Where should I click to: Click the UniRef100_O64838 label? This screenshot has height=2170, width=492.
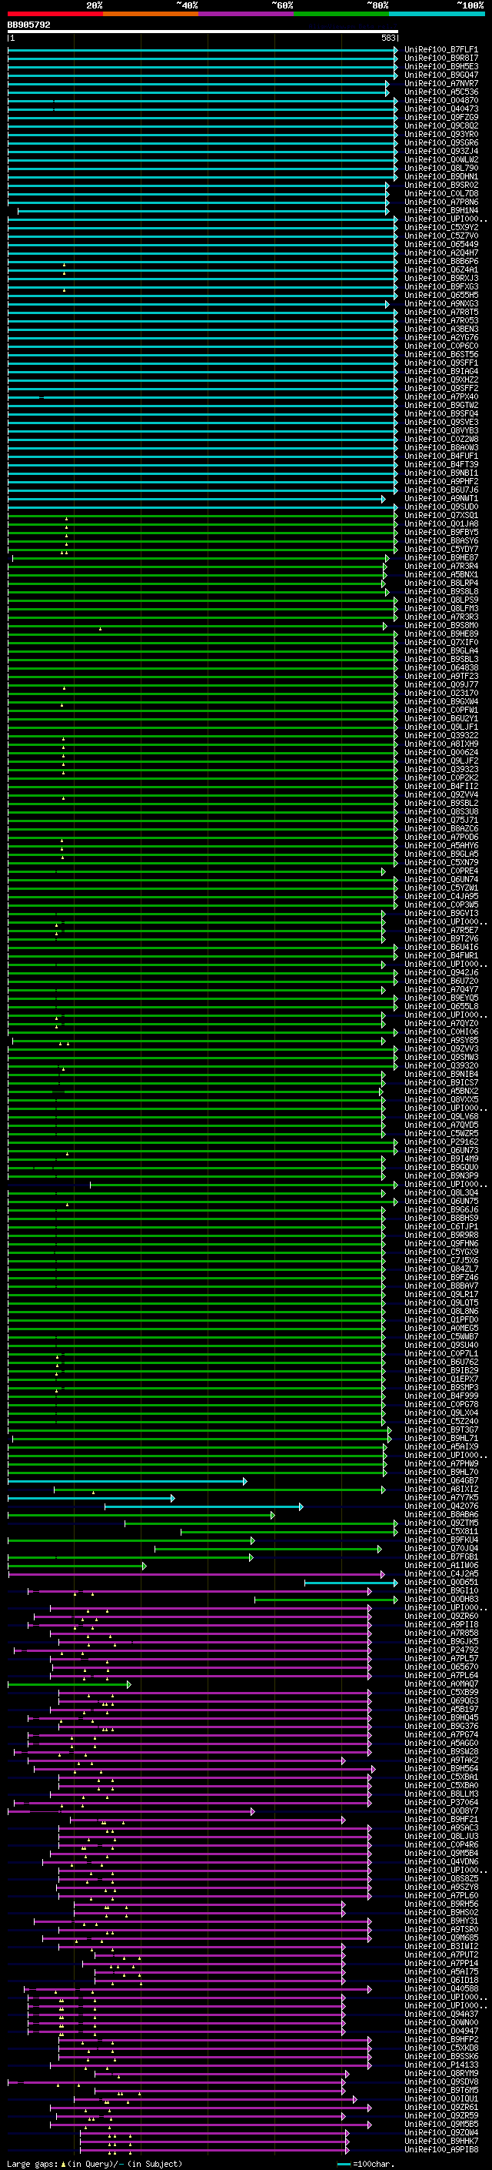[440, 668]
